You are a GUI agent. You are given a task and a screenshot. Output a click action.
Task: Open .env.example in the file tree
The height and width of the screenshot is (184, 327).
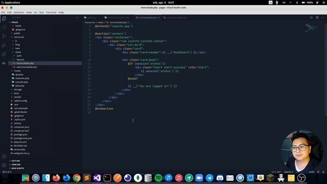tap(21, 108)
